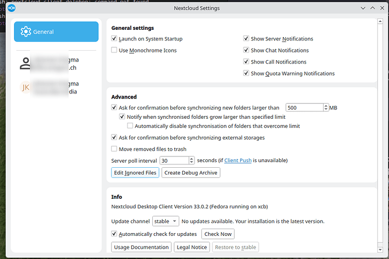Click the No updates available message
This screenshot has height=259, width=389.
click(x=253, y=221)
